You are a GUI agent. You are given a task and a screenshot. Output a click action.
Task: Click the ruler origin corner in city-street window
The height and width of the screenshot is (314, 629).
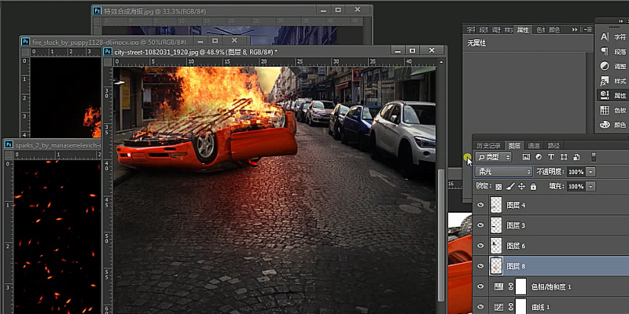coord(108,62)
